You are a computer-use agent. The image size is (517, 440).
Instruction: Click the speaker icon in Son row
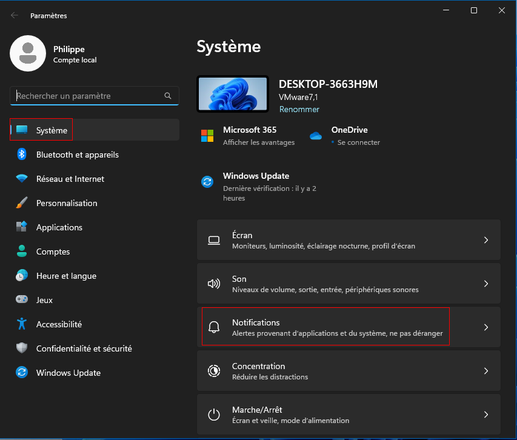(214, 284)
